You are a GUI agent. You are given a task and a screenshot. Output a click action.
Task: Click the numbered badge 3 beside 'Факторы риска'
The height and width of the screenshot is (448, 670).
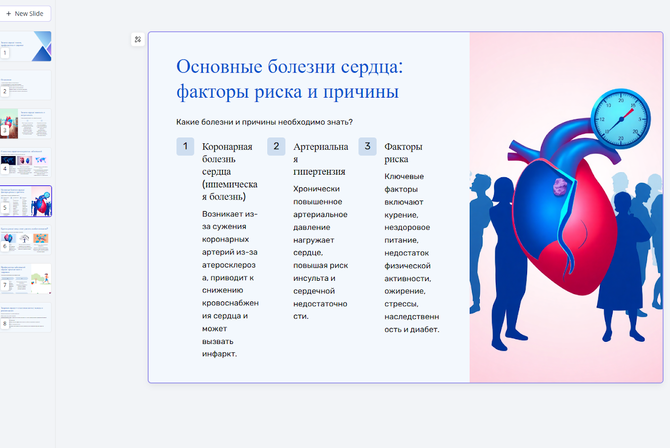coord(368,146)
